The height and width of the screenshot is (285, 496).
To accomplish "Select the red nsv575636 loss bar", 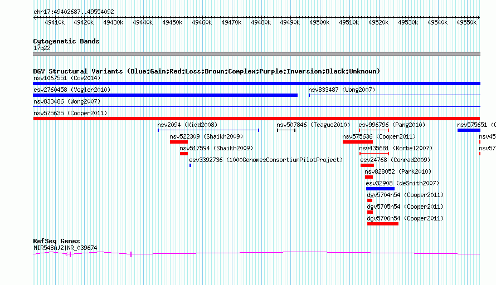I will [358, 142].
